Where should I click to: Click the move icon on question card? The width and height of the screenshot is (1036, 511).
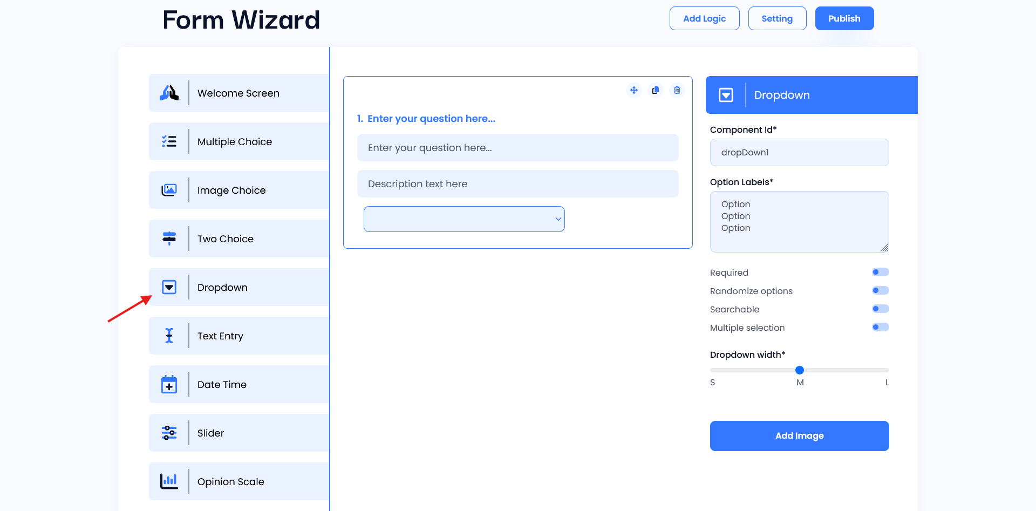pyautogui.click(x=634, y=90)
